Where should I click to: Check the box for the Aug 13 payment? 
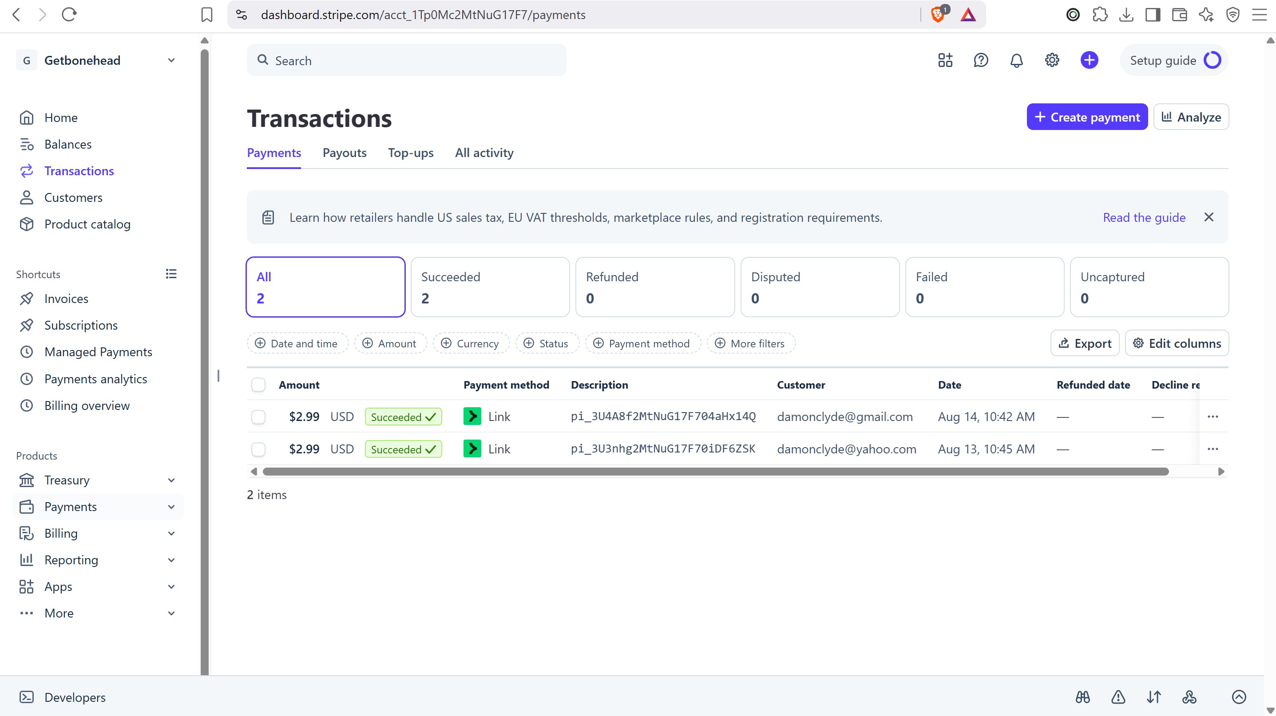(258, 449)
